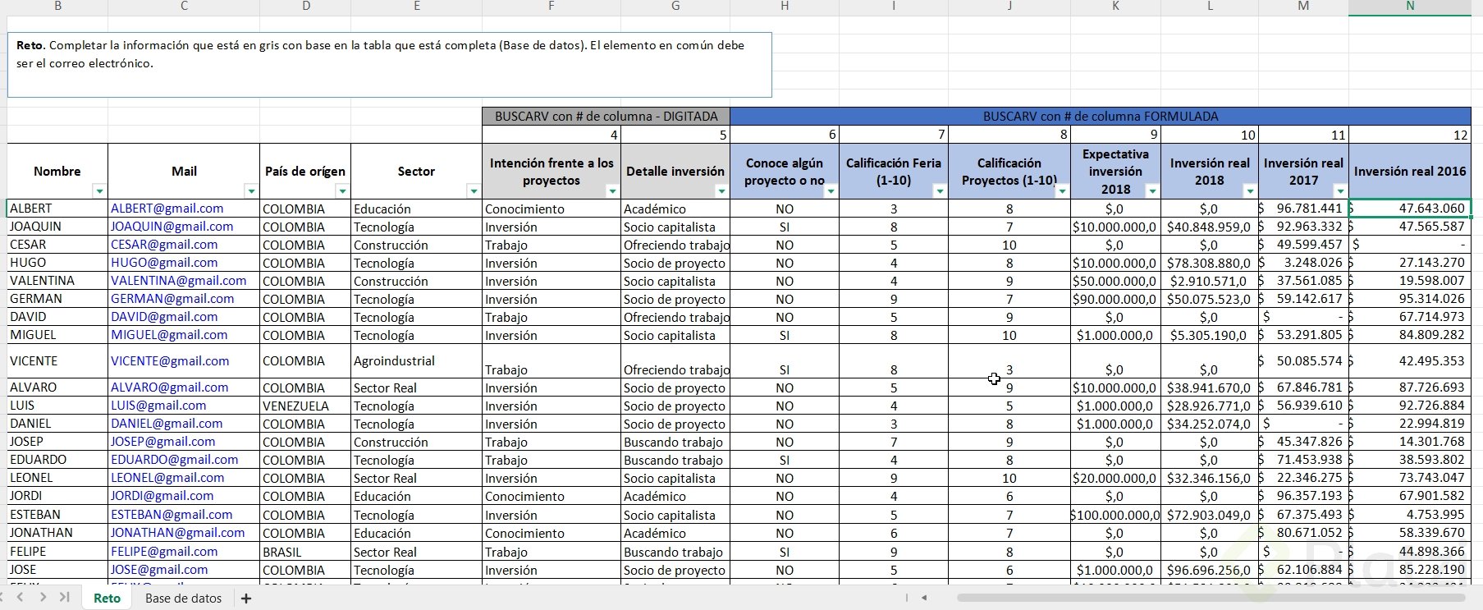This screenshot has height=610, width=1483.
Task: Open the ALBERT@gmail.com link
Action: tap(167, 209)
